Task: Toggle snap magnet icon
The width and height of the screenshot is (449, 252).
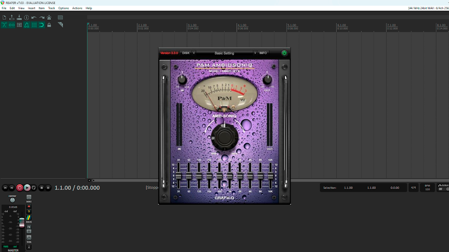Action: pyautogui.click(x=42, y=25)
